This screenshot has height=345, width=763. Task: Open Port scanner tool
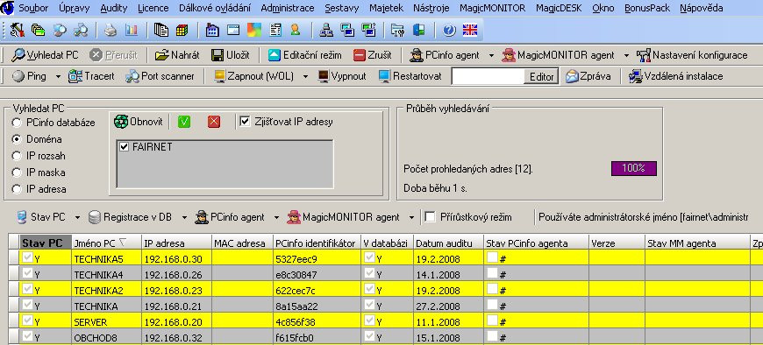coord(160,76)
